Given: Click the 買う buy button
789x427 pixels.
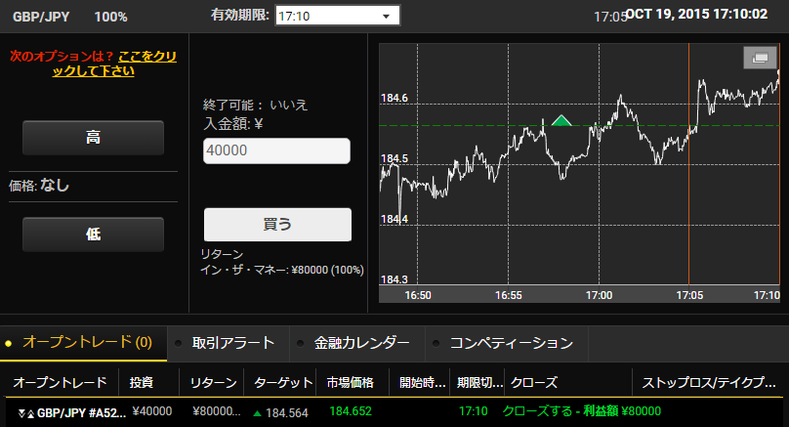Looking at the screenshot, I should point(277,225).
